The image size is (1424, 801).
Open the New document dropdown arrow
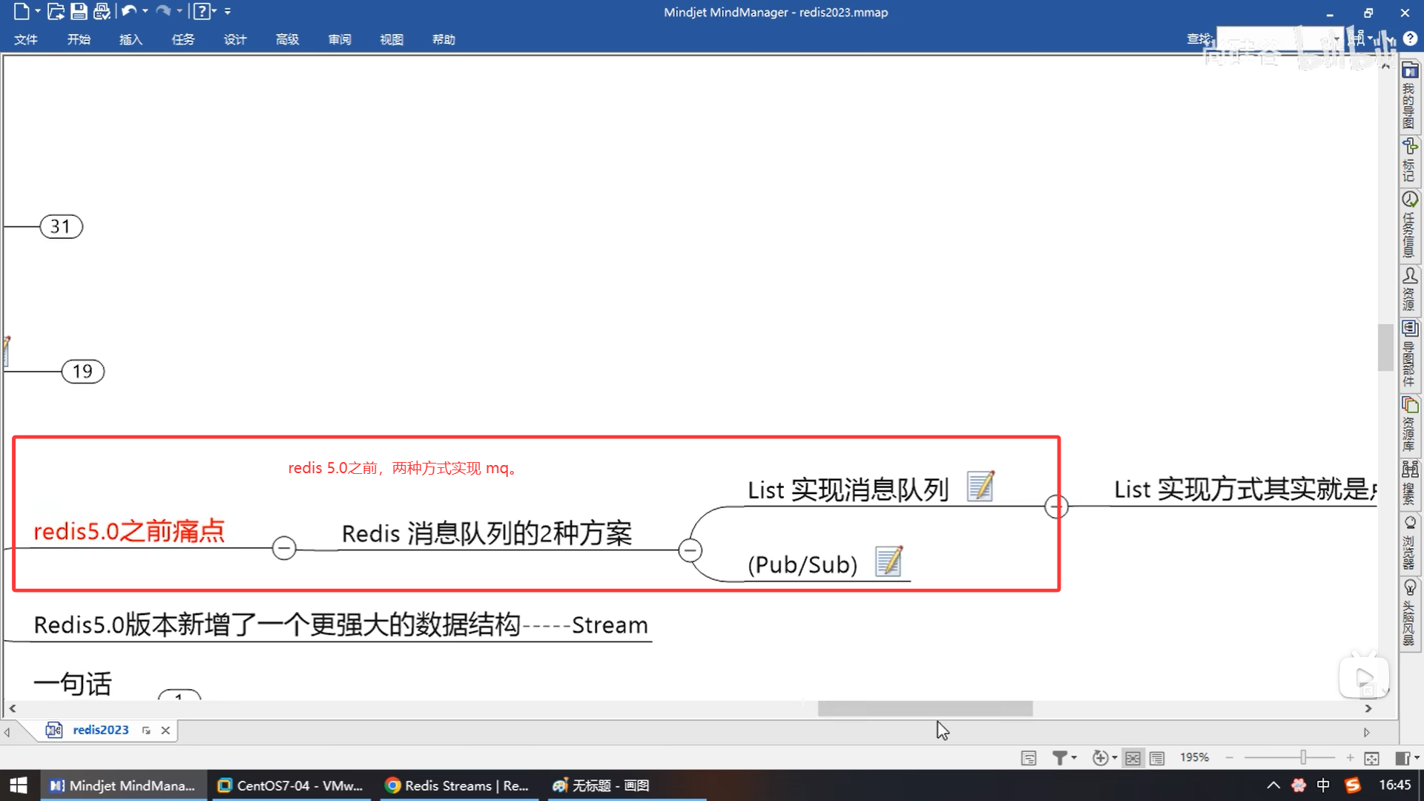pos(38,11)
